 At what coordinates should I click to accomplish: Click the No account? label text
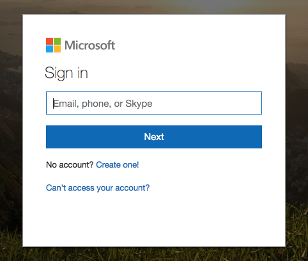(70, 165)
